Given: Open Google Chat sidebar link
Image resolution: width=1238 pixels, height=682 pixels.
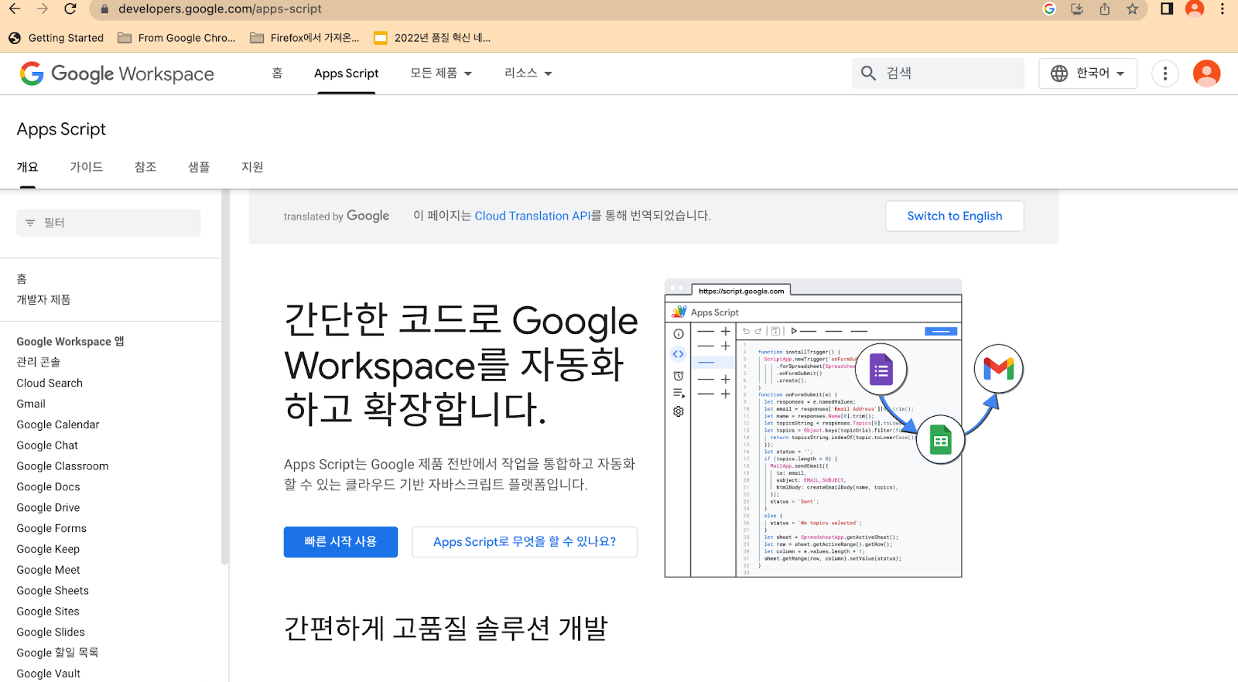Looking at the screenshot, I should point(47,445).
